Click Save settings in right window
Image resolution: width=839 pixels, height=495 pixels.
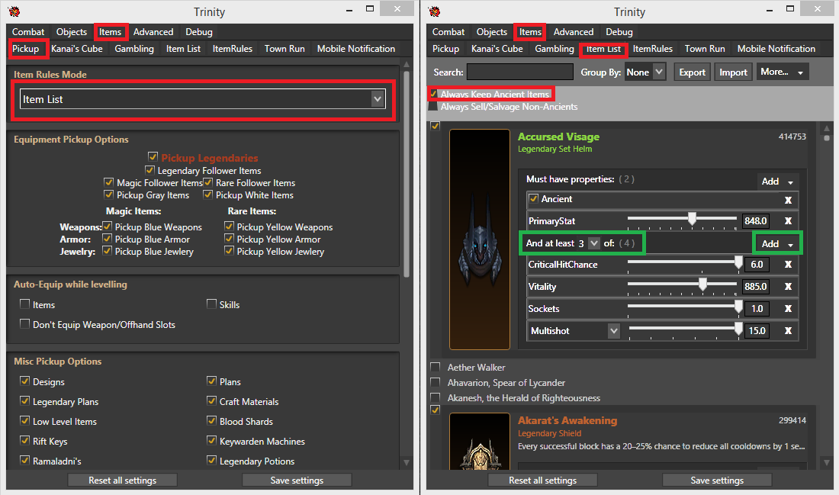pyautogui.click(x=717, y=480)
